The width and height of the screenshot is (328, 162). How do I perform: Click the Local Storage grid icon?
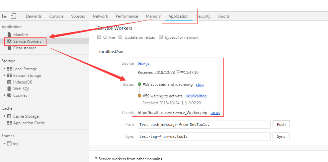(9, 69)
